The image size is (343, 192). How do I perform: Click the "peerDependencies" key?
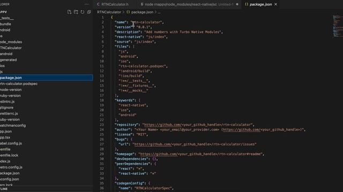[132, 164]
